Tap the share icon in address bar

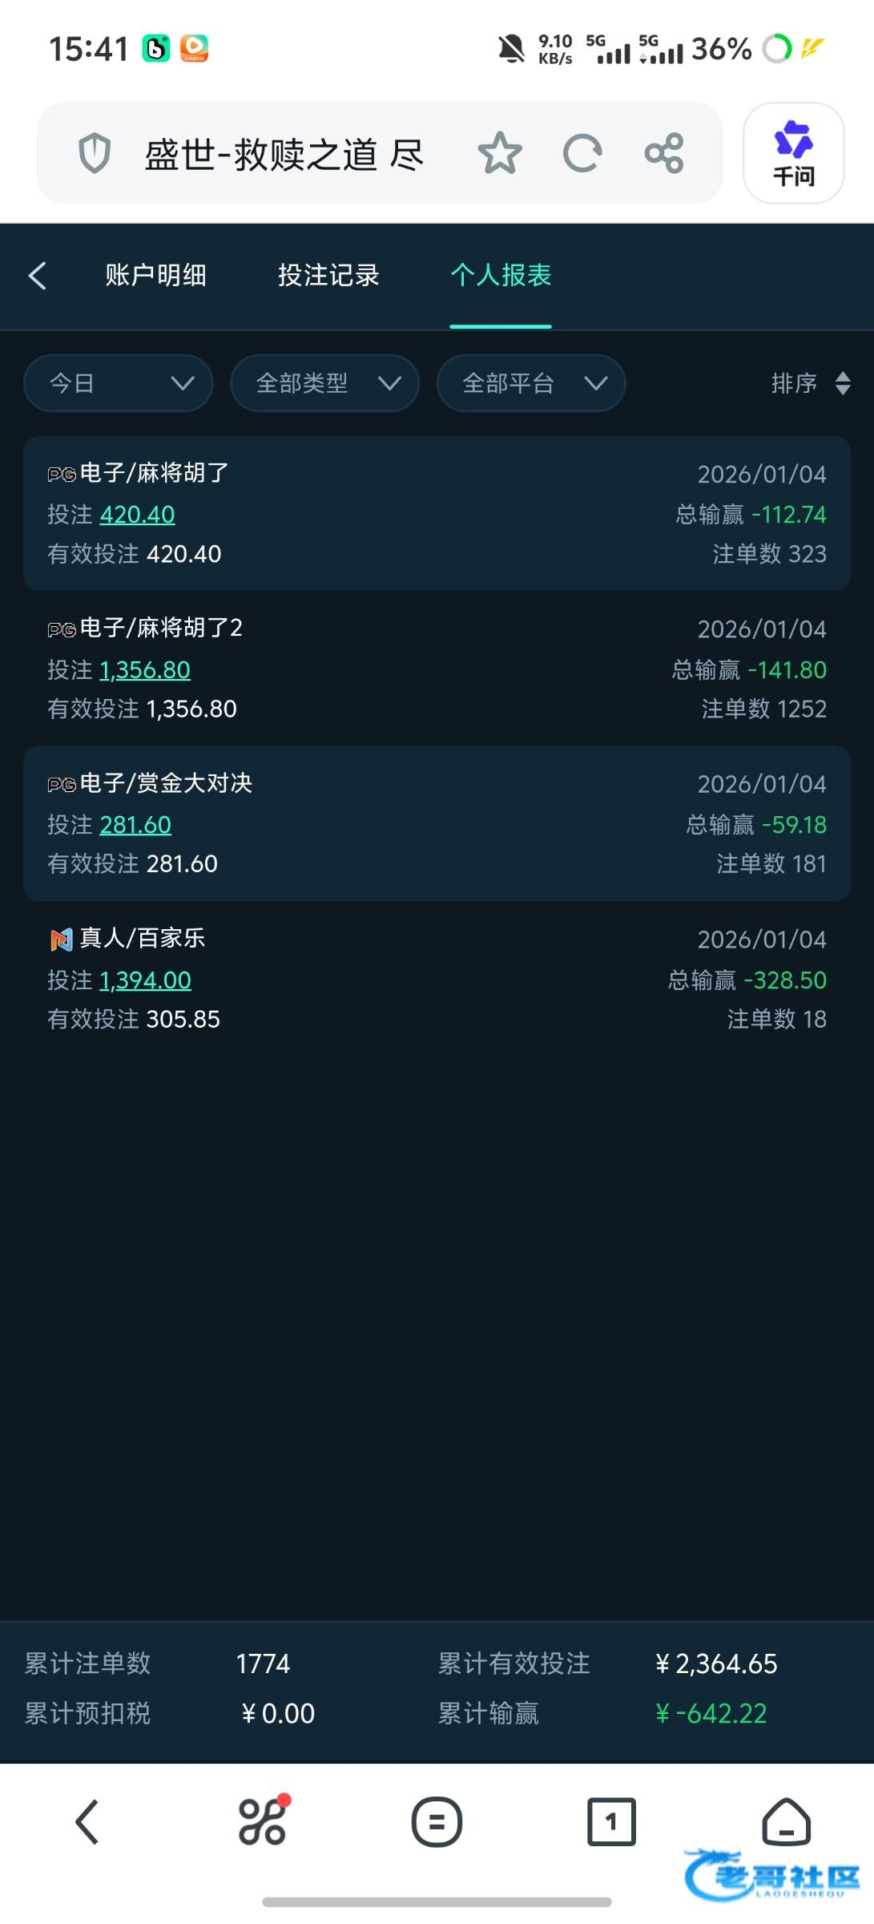pyautogui.click(x=664, y=153)
